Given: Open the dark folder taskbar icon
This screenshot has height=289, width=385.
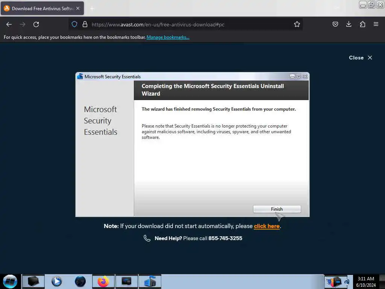Looking at the screenshot, I should coord(33,281).
